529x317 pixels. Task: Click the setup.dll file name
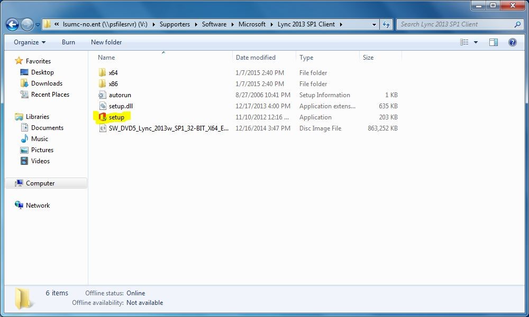click(121, 106)
